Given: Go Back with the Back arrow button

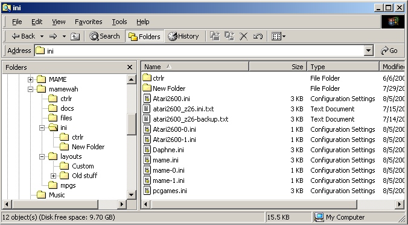Looking at the screenshot, I should (23, 36).
